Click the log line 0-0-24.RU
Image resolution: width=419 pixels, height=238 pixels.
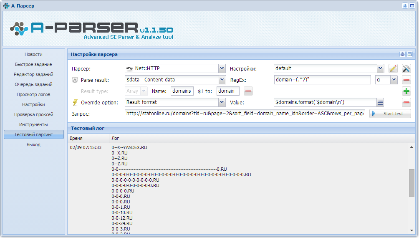122,223
